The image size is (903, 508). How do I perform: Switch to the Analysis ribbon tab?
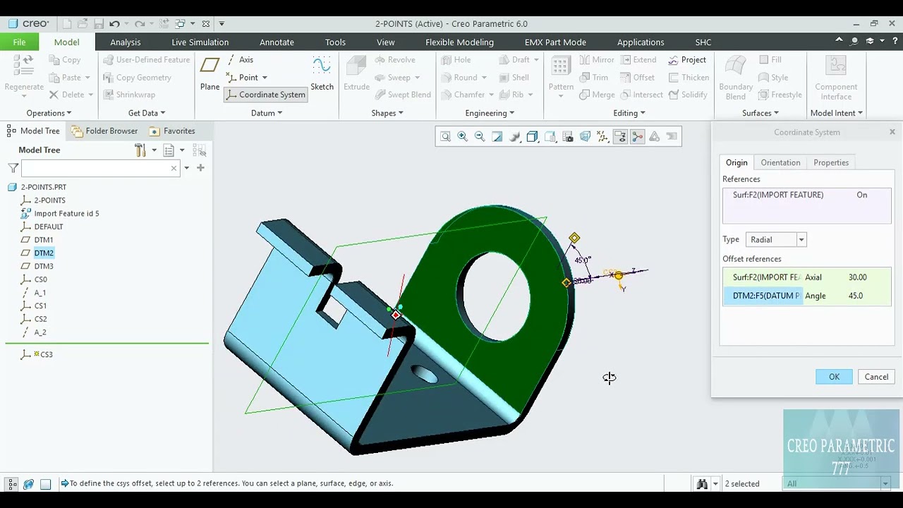point(126,42)
